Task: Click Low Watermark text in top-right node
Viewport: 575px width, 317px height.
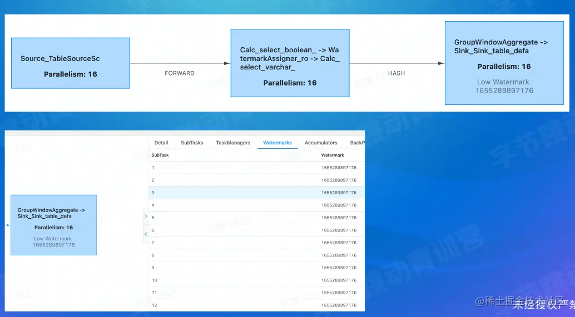Action: click(503, 82)
